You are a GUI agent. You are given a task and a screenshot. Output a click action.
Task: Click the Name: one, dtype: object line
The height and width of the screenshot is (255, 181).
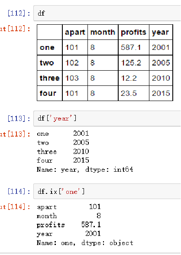pos(85,243)
